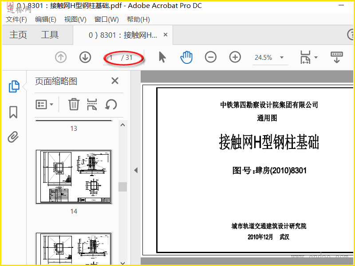Close the 8301 document tab
The height and width of the screenshot is (266, 355).
[x=166, y=35]
